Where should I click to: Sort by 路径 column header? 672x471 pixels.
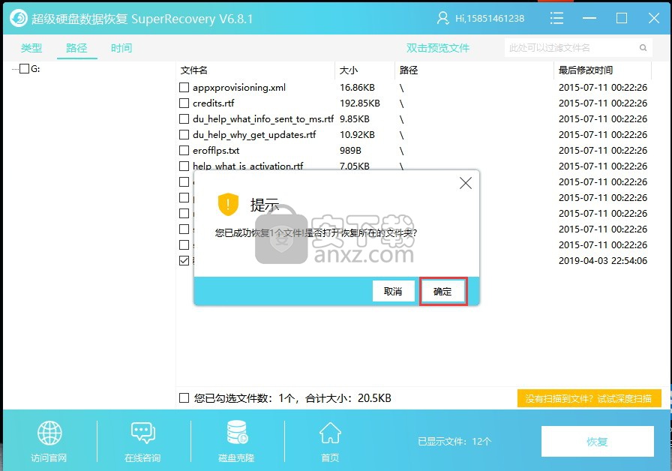point(409,70)
